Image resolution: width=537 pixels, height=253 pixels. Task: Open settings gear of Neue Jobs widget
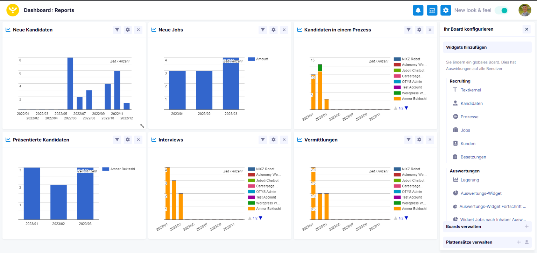point(274,30)
